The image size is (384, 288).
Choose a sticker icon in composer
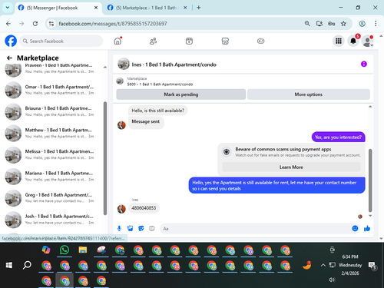(x=141, y=228)
